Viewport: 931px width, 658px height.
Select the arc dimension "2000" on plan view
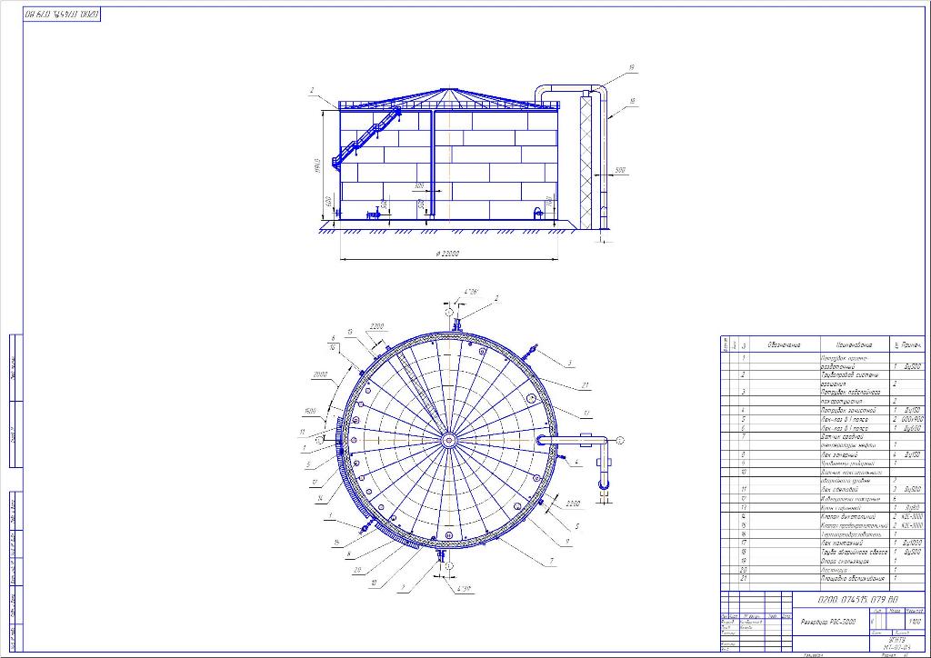point(320,375)
